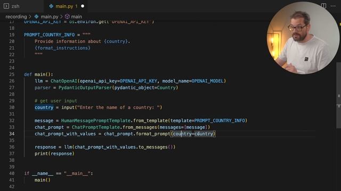Click the terminal icon on zsh tab
Viewport: 341px width, 191px height.
pos(6,6)
